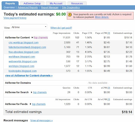Click the Search eCPM help question mark
The image size is (135, 122).
109,88
